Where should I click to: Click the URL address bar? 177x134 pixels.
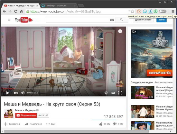coord(78,12)
